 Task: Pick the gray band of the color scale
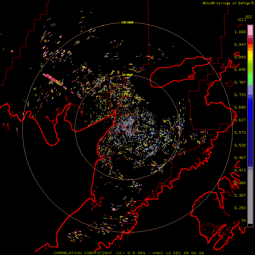[250, 197]
